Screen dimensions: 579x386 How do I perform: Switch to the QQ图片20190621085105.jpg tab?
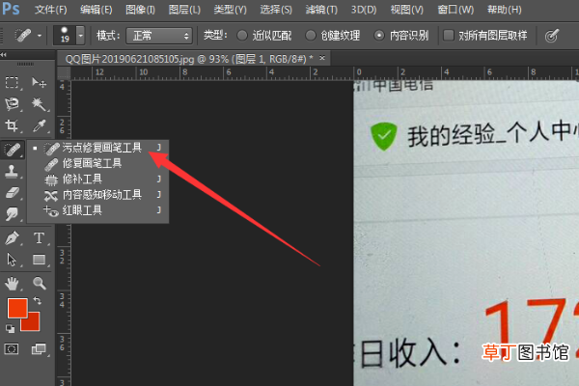(x=189, y=59)
